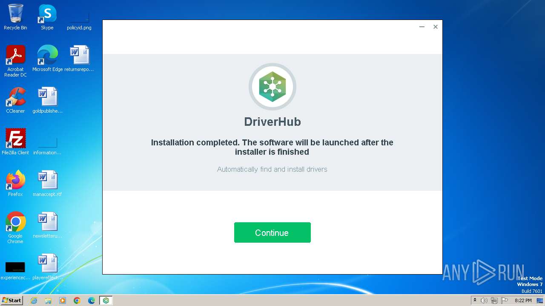Click 'Automatically find and install drivers' text

pos(272,169)
